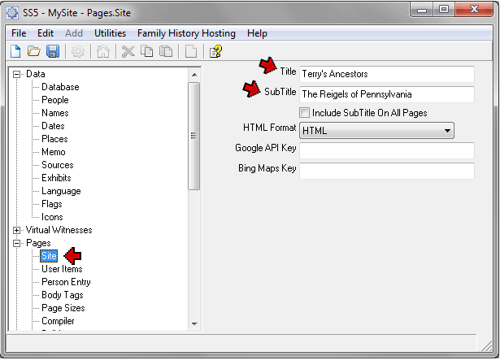Viewport: 500px width, 360px height.
Task: Click the tree panel scroll down arrow
Action: [193, 324]
